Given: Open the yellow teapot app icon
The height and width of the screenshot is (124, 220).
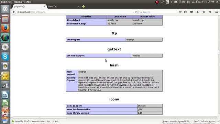Looking at the screenshot, I should 5,76.
